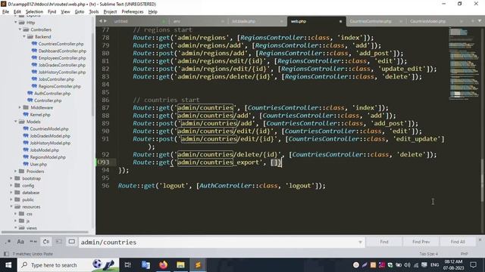Toggle highlight matches option
The height and width of the screenshot is (272, 485).
click(x=71, y=242)
